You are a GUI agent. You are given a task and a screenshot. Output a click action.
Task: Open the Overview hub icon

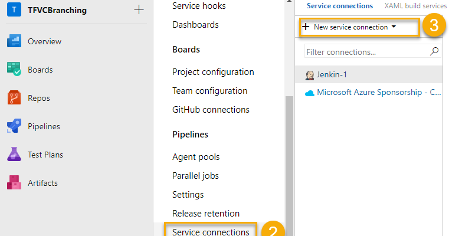[14, 41]
